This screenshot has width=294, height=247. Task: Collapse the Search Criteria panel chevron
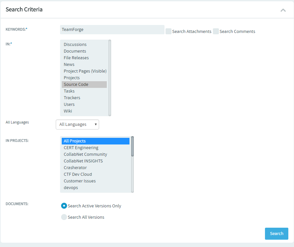pos(283,10)
